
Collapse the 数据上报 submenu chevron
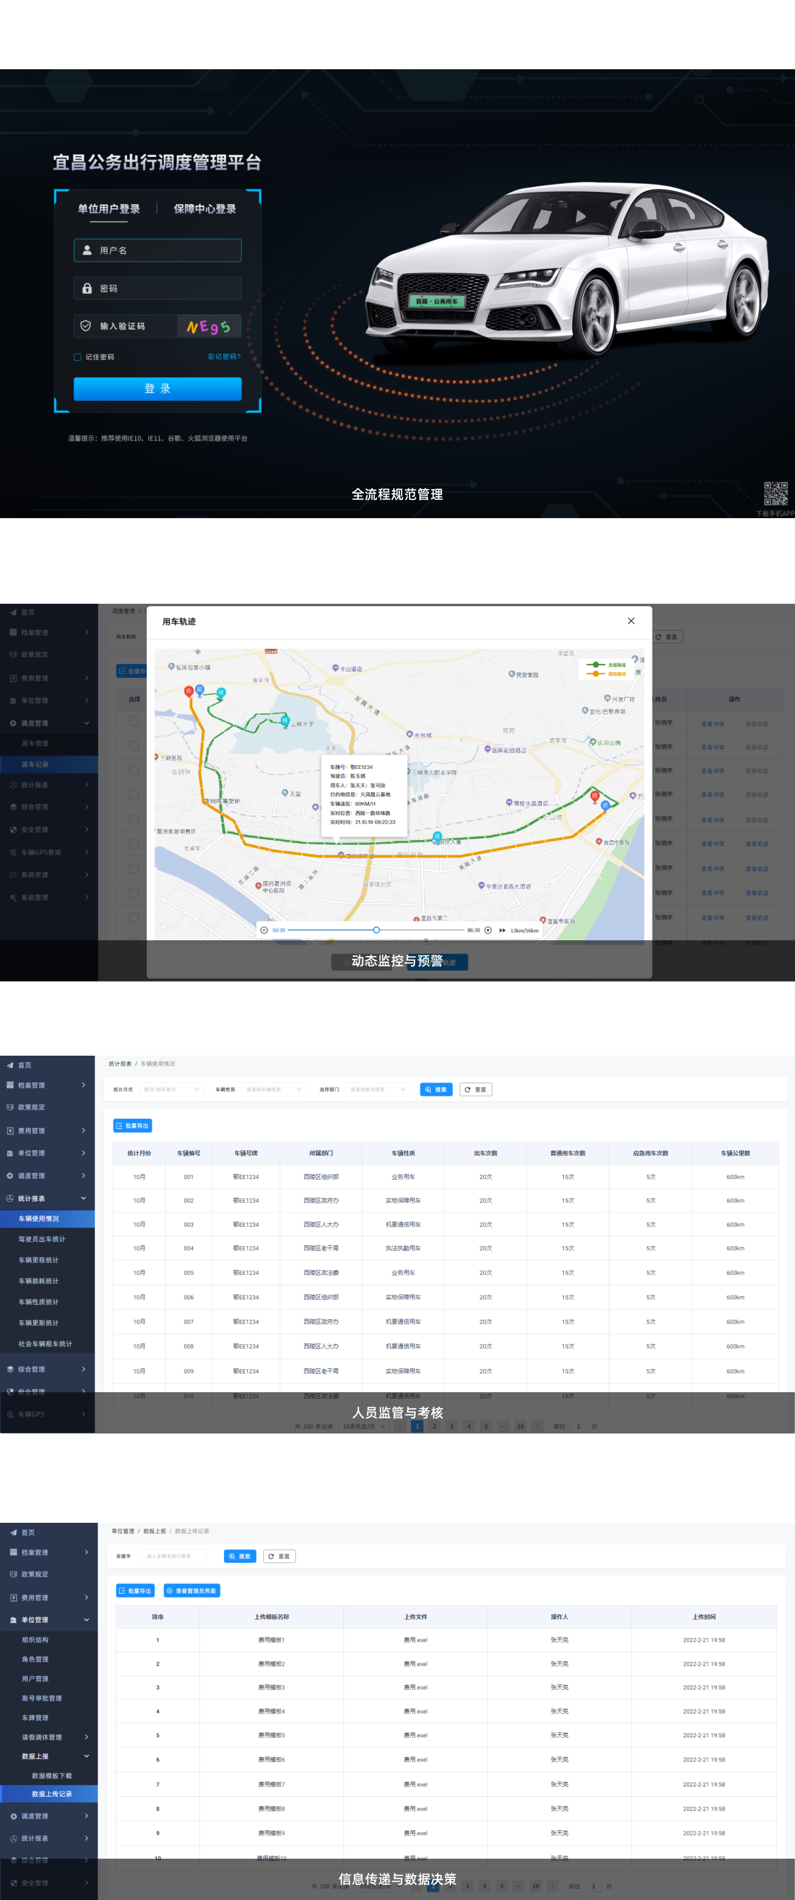[86, 1756]
